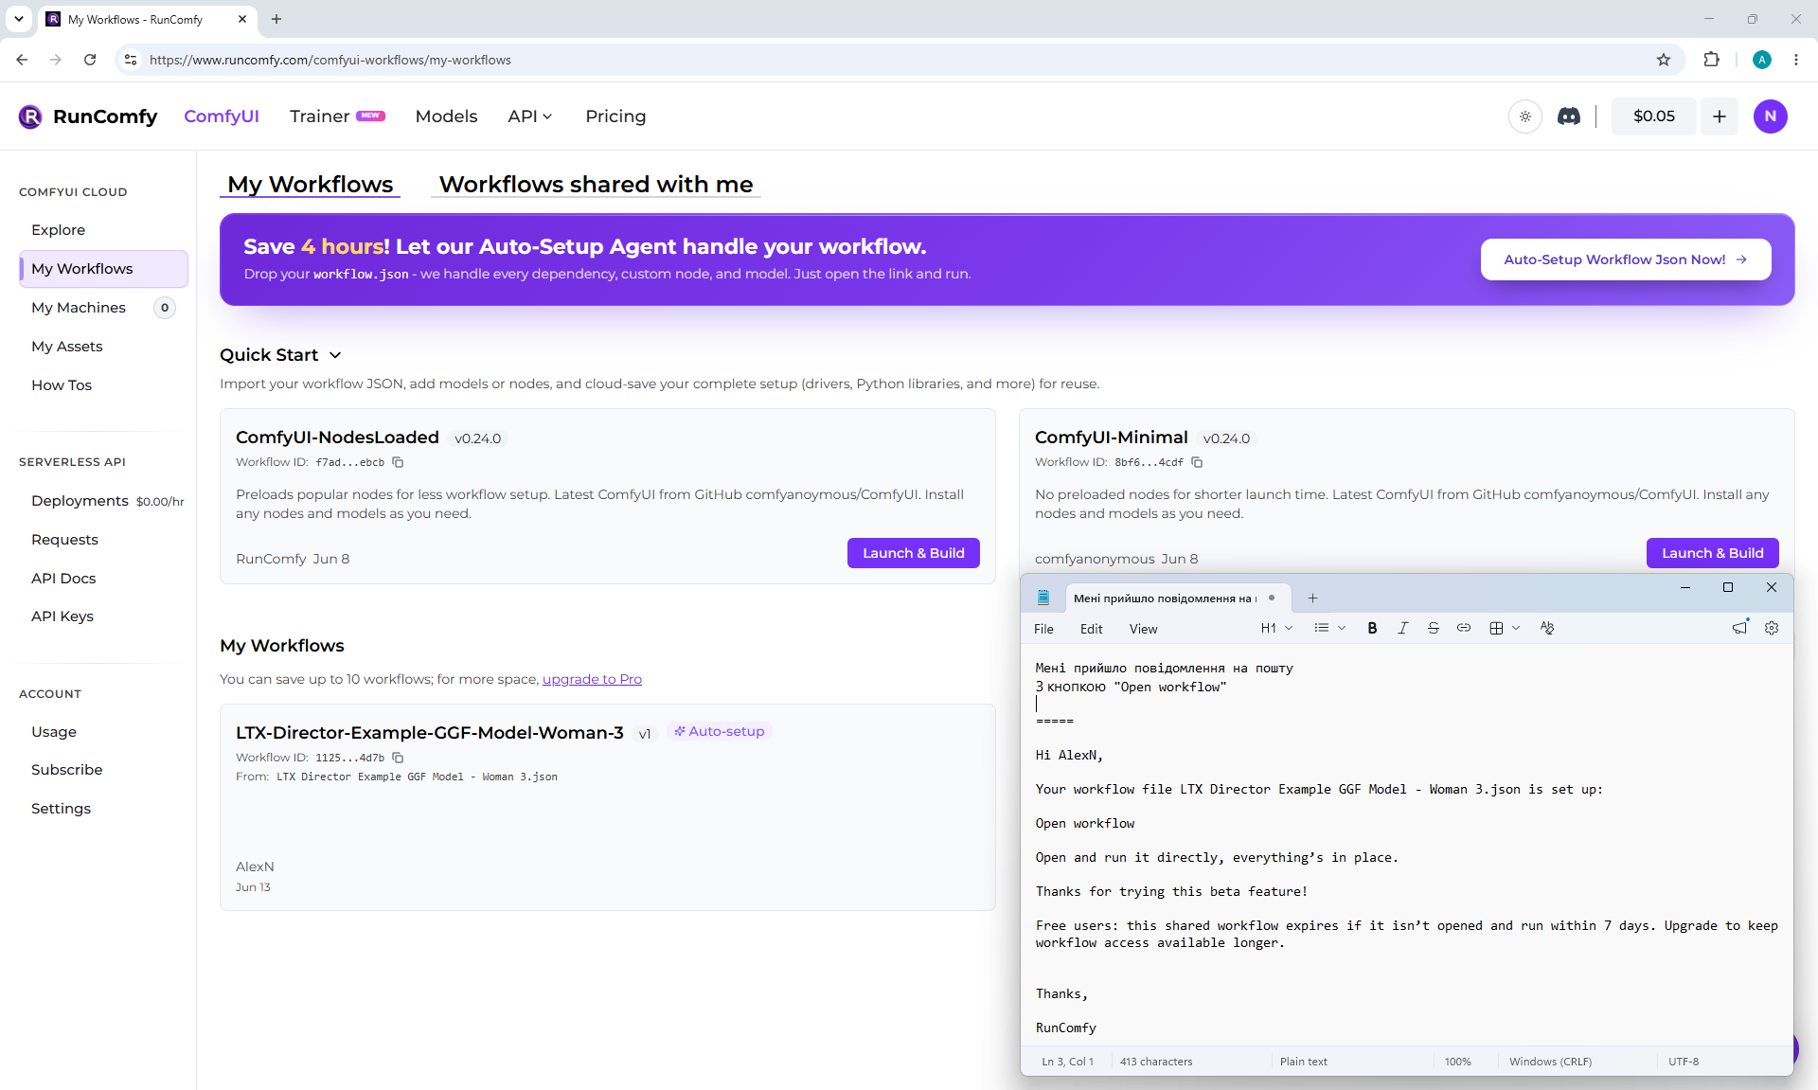This screenshot has height=1090, width=1818.
Task: Open the Notepad Edit menu
Action: point(1091,629)
